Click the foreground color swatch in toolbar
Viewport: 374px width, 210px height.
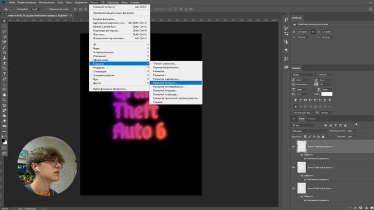point(3,140)
